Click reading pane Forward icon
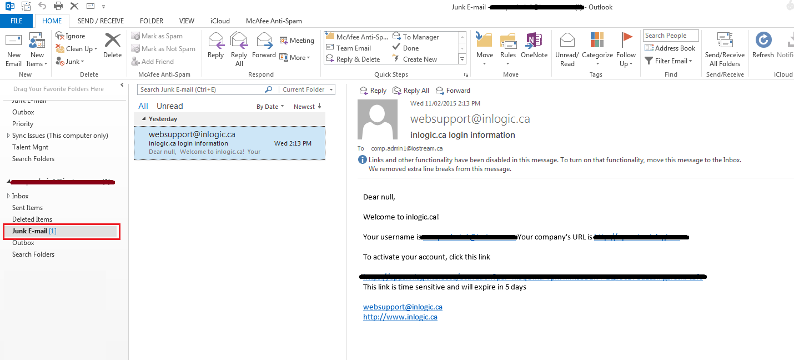Viewport: 794px width, 360px height. (440, 91)
